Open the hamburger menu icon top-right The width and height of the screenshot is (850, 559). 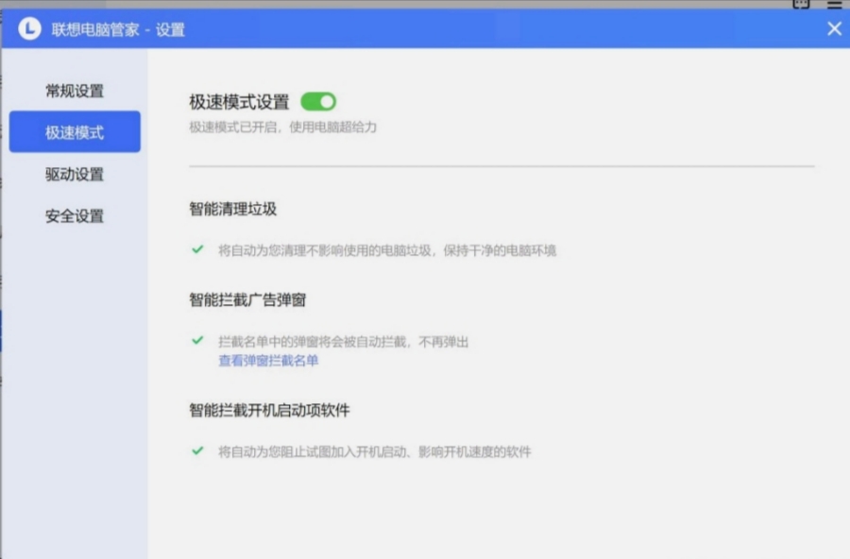(835, 5)
